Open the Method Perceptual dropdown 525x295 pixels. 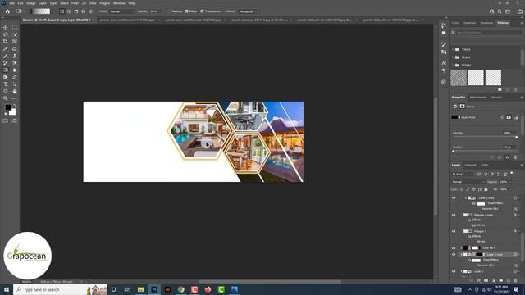[x=248, y=11]
